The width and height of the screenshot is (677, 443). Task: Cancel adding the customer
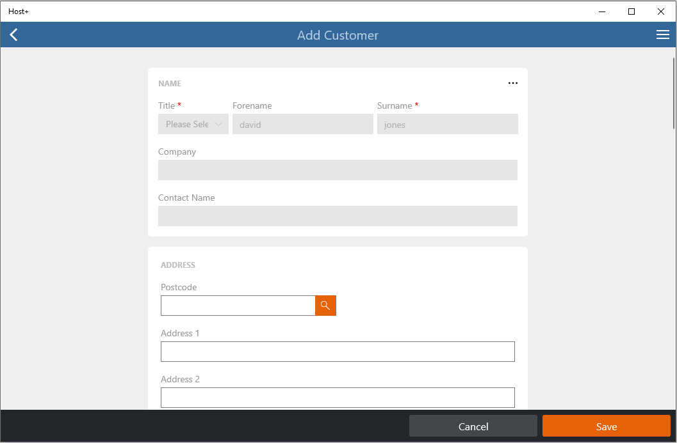pyautogui.click(x=473, y=426)
